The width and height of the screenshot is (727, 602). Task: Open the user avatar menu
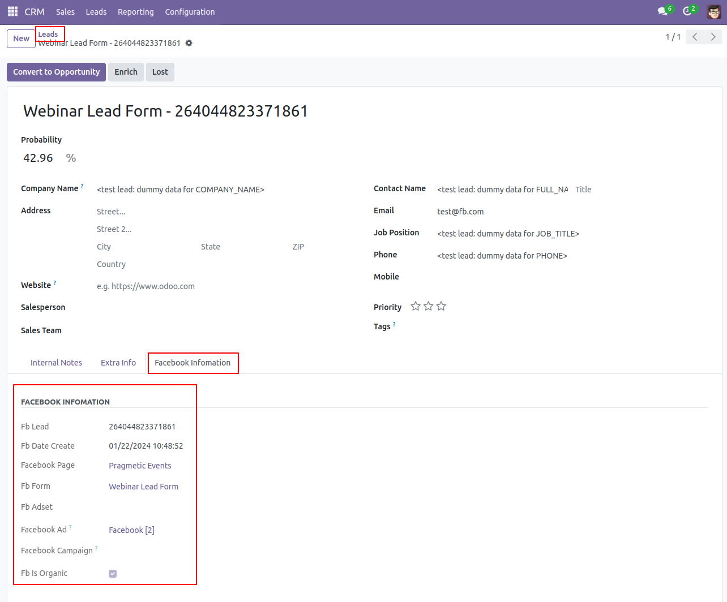point(714,11)
